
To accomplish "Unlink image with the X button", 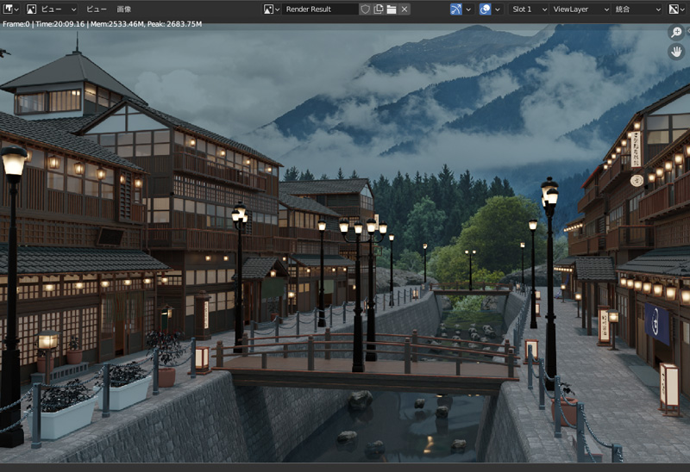I will coord(405,9).
